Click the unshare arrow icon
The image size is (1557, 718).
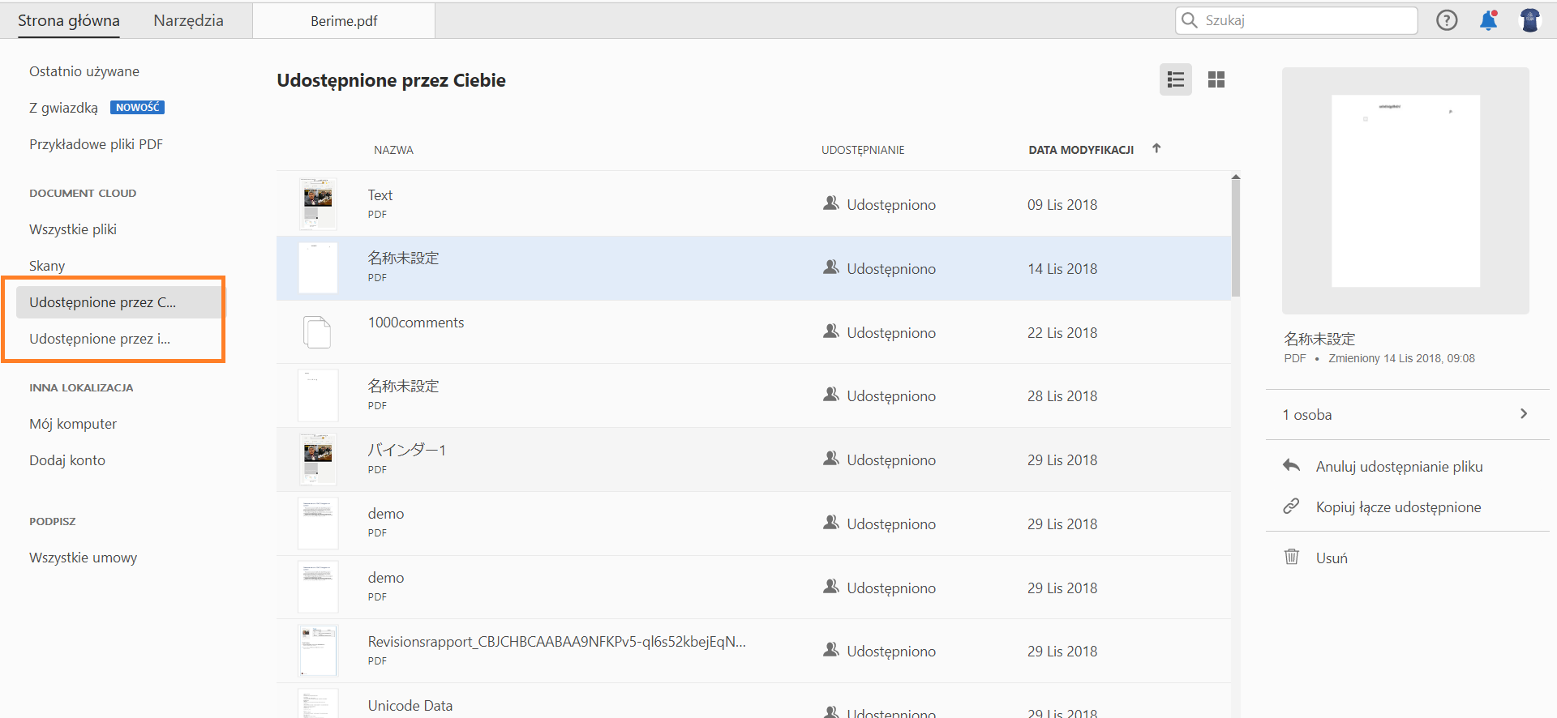point(1292,465)
